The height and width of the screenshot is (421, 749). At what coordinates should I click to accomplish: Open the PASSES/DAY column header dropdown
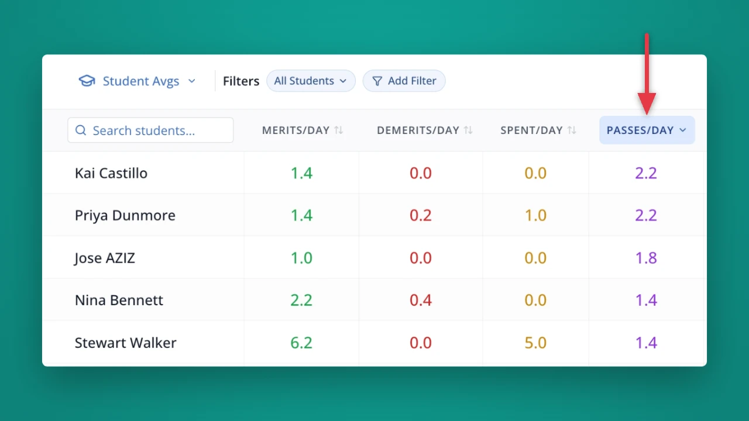tap(647, 130)
